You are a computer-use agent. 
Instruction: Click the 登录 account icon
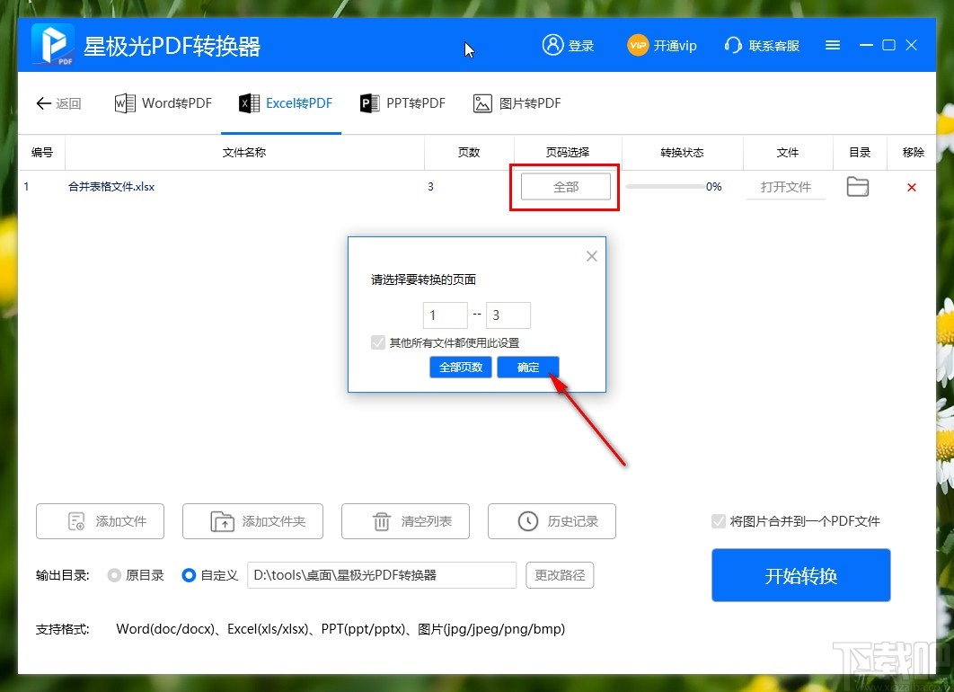[x=550, y=45]
